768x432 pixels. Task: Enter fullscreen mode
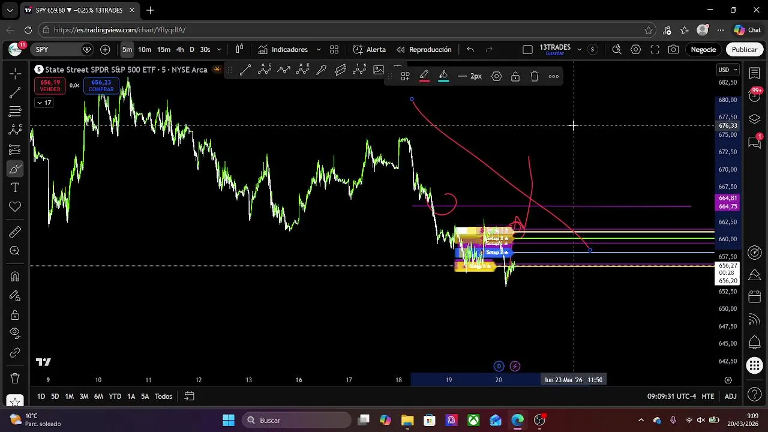(x=655, y=50)
